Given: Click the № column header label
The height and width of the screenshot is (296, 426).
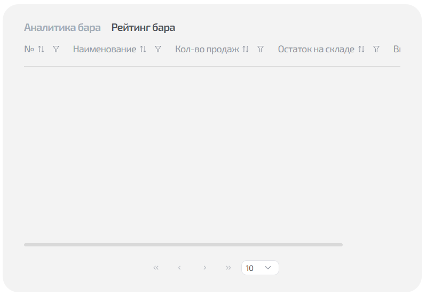Looking at the screenshot, I should [x=29, y=49].
